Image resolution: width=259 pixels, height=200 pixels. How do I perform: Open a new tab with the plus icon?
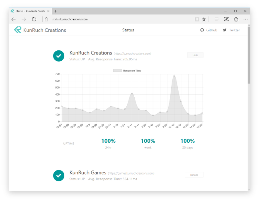click(x=55, y=11)
